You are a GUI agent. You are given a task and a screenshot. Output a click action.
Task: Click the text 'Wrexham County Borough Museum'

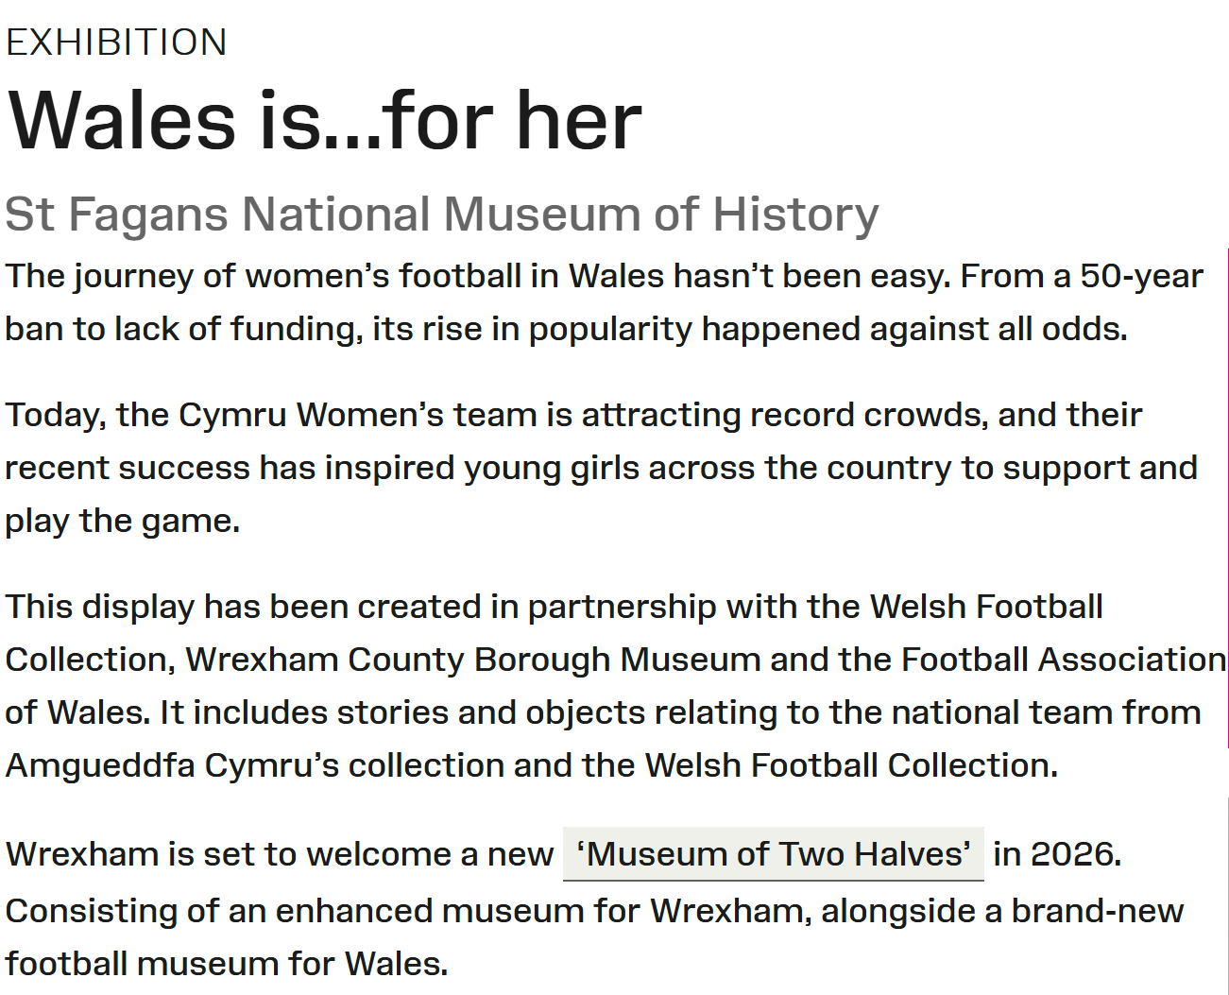(x=473, y=660)
